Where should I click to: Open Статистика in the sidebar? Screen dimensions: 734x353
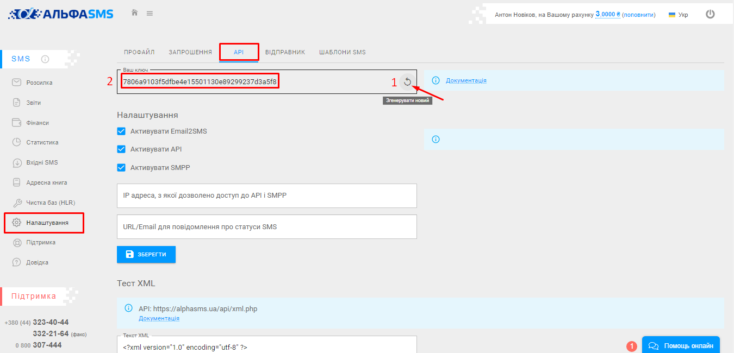click(x=42, y=142)
